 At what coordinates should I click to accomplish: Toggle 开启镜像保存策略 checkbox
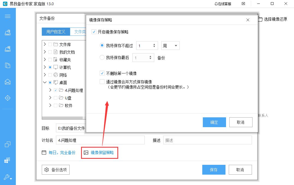(x=94, y=32)
